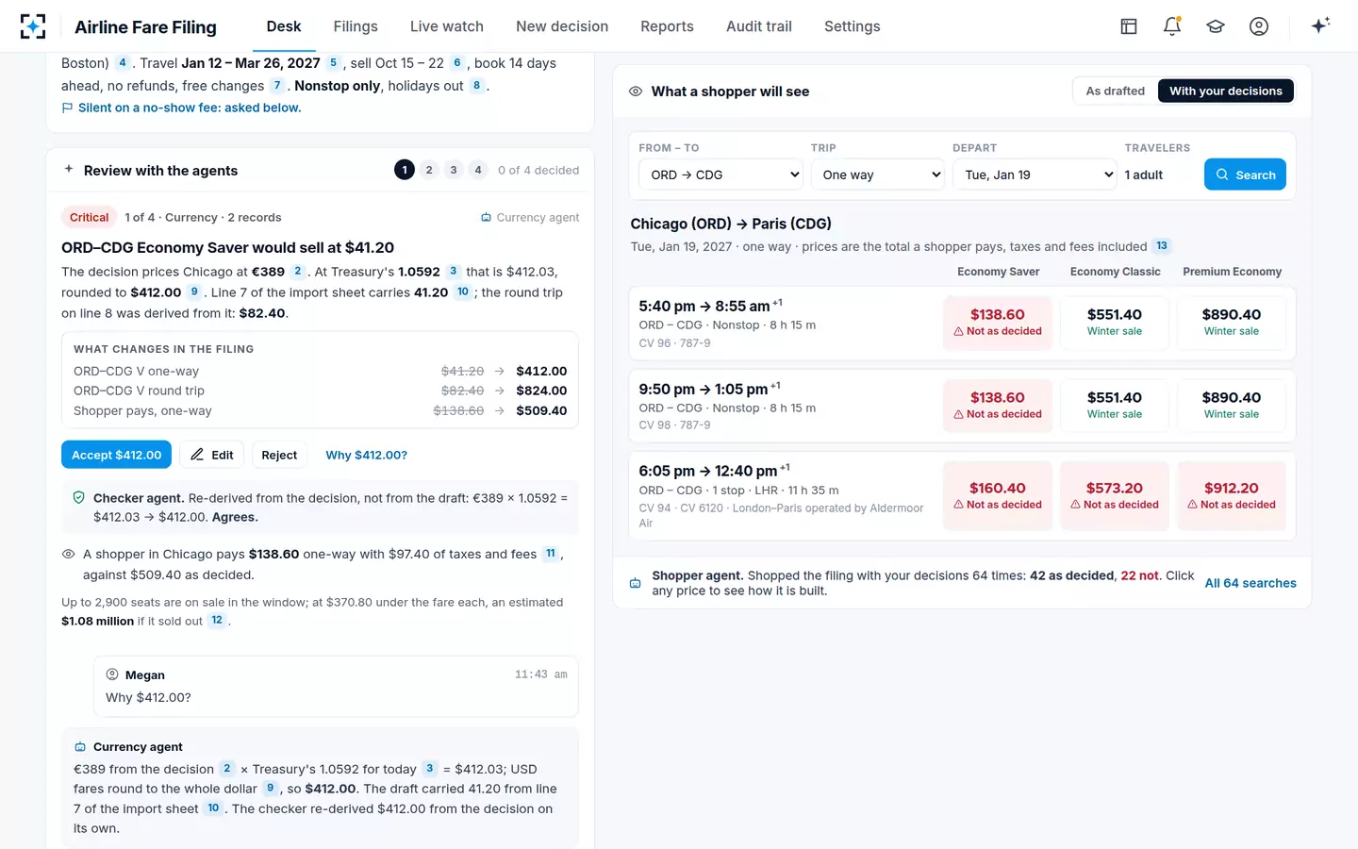Open the Filings tab

pos(356,26)
